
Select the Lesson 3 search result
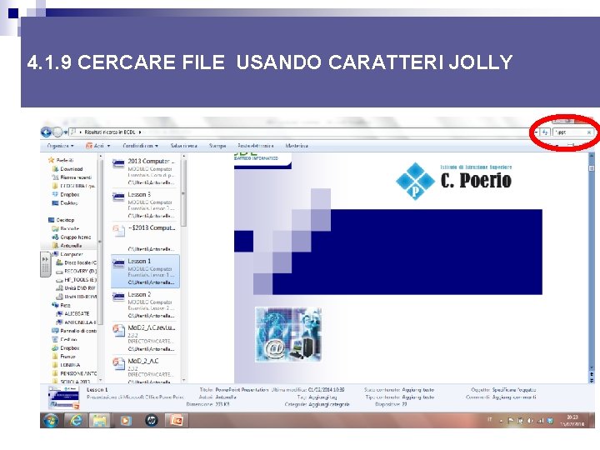point(145,205)
